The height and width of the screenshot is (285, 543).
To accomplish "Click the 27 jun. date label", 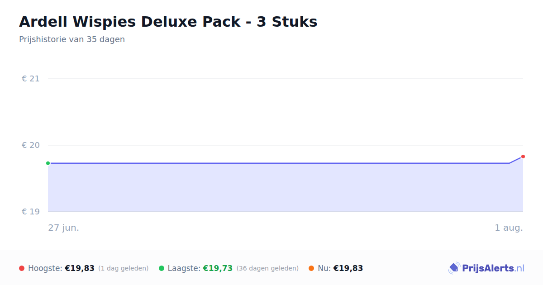I will point(64,228).
